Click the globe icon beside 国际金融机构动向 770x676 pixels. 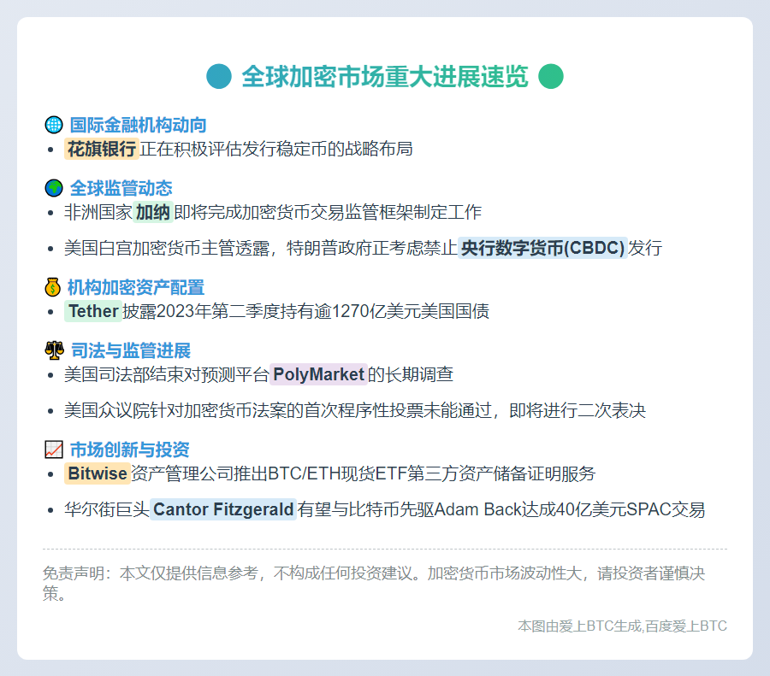54,125
